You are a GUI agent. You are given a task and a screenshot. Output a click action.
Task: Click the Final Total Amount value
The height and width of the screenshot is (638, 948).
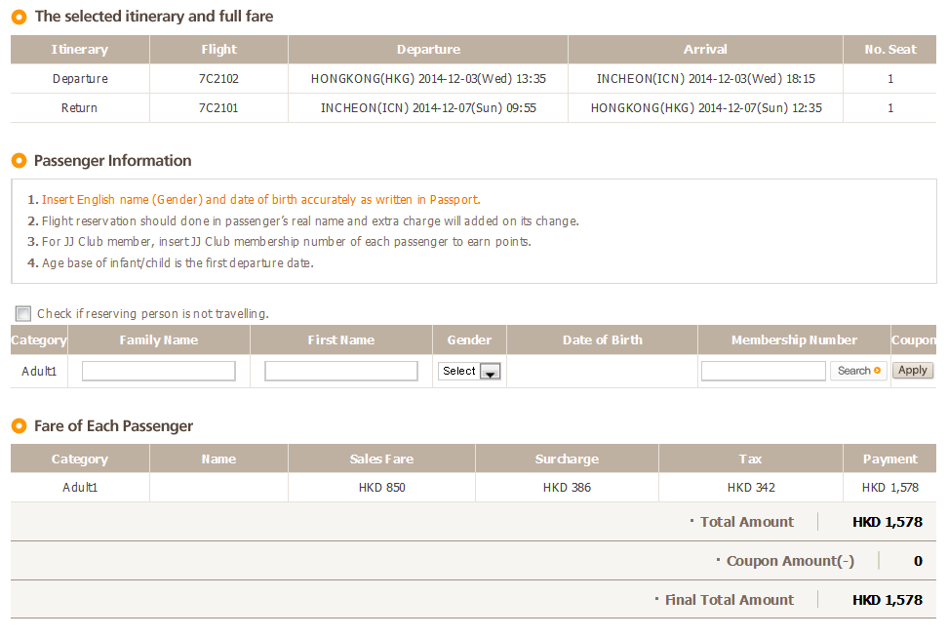coord(887,600)
